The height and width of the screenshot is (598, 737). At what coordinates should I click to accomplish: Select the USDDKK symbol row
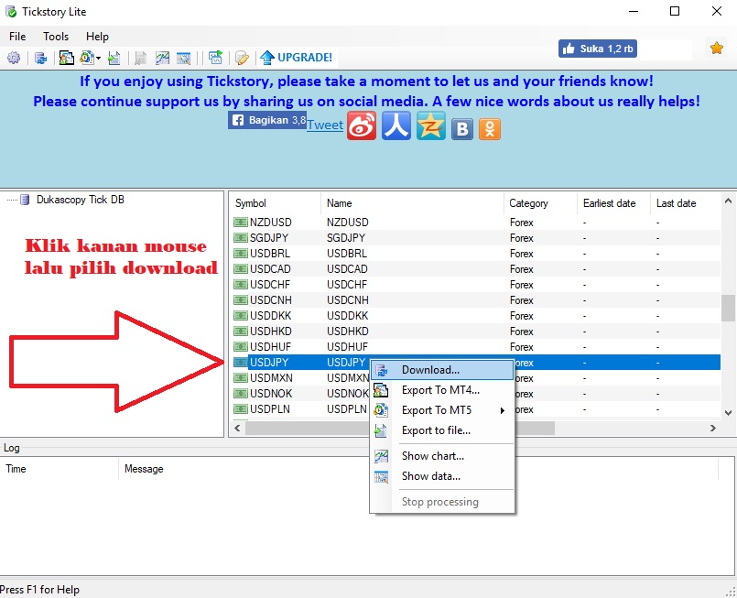pos(476,315)
